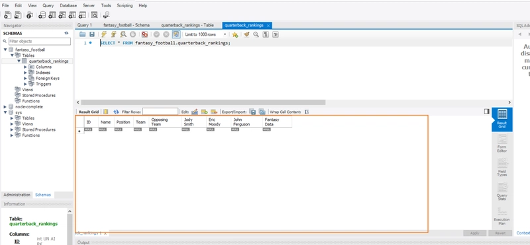Click the Revert button below the grid

(x=500, y=233)
